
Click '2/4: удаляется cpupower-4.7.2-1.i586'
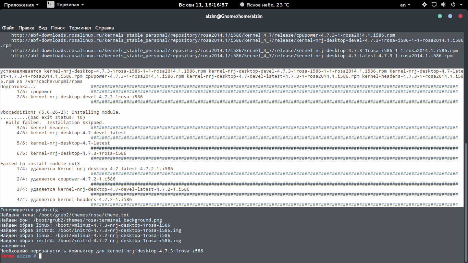66,179
